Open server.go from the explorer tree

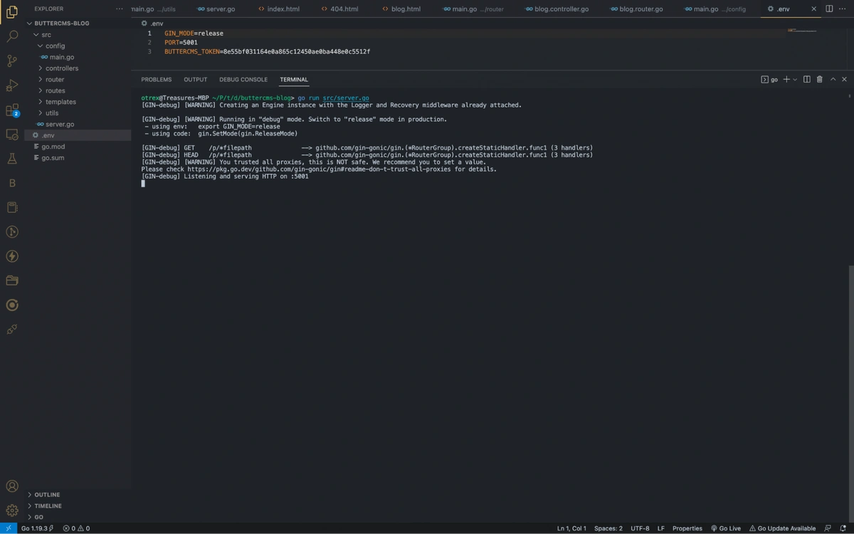(60, 125)
